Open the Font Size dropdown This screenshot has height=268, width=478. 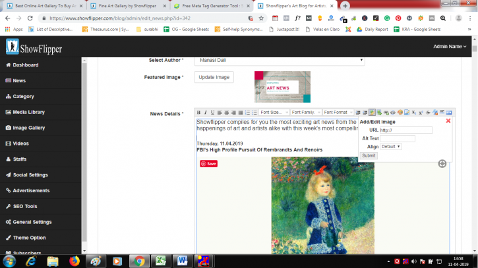(x=274, y=113)
